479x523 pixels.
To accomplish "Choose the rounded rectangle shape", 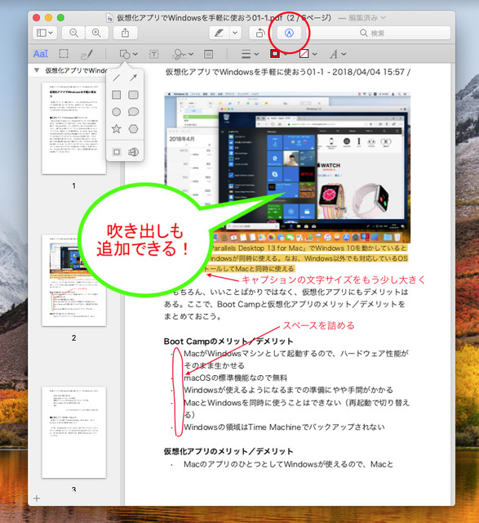I will point(133,95).
